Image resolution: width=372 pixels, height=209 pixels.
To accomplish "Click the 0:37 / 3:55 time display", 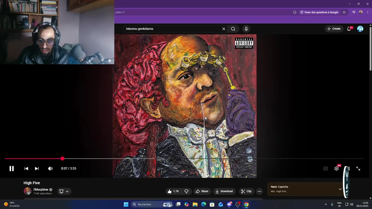I will point(69,168).
